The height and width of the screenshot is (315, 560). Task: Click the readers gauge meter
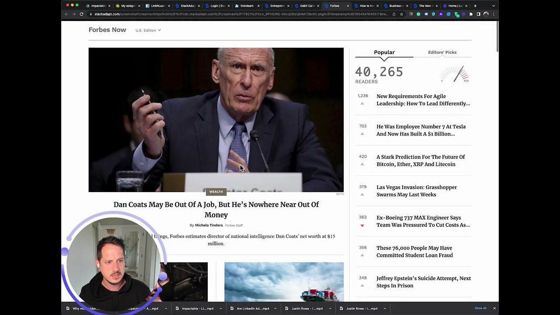455,74
